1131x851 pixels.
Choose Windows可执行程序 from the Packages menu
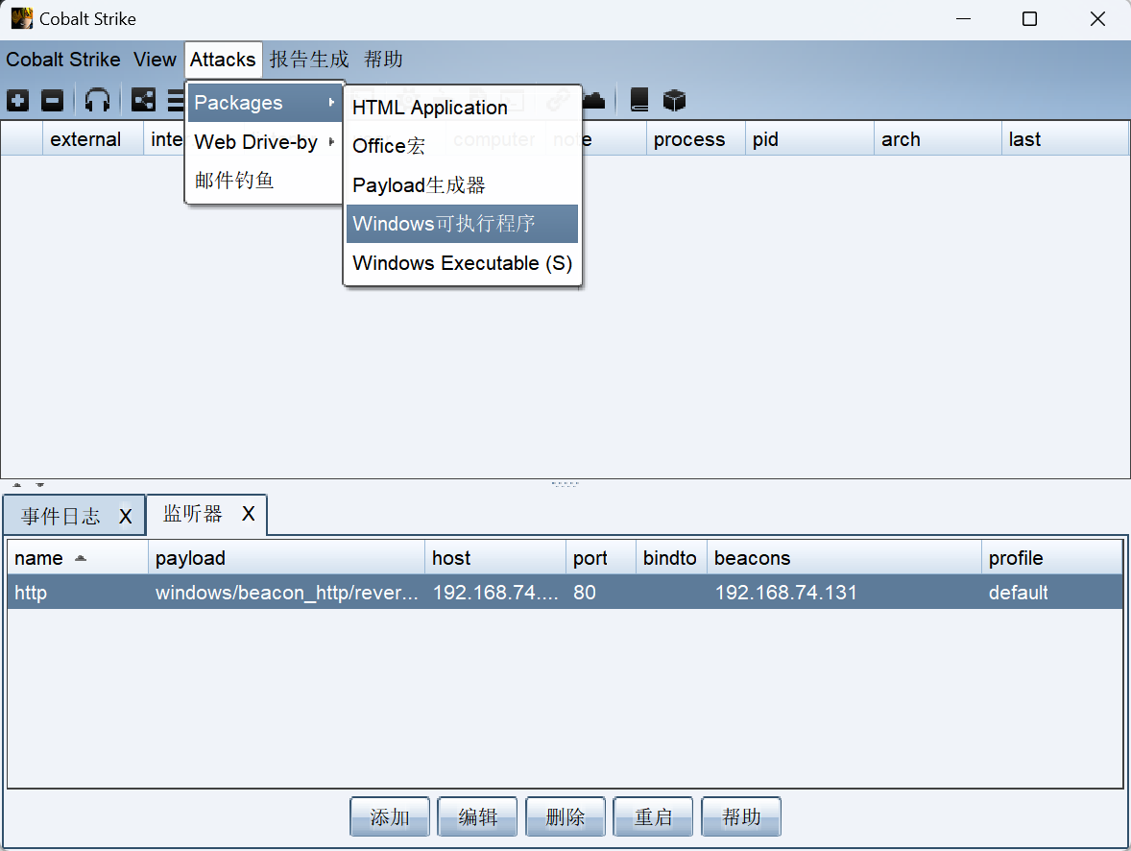462,224
